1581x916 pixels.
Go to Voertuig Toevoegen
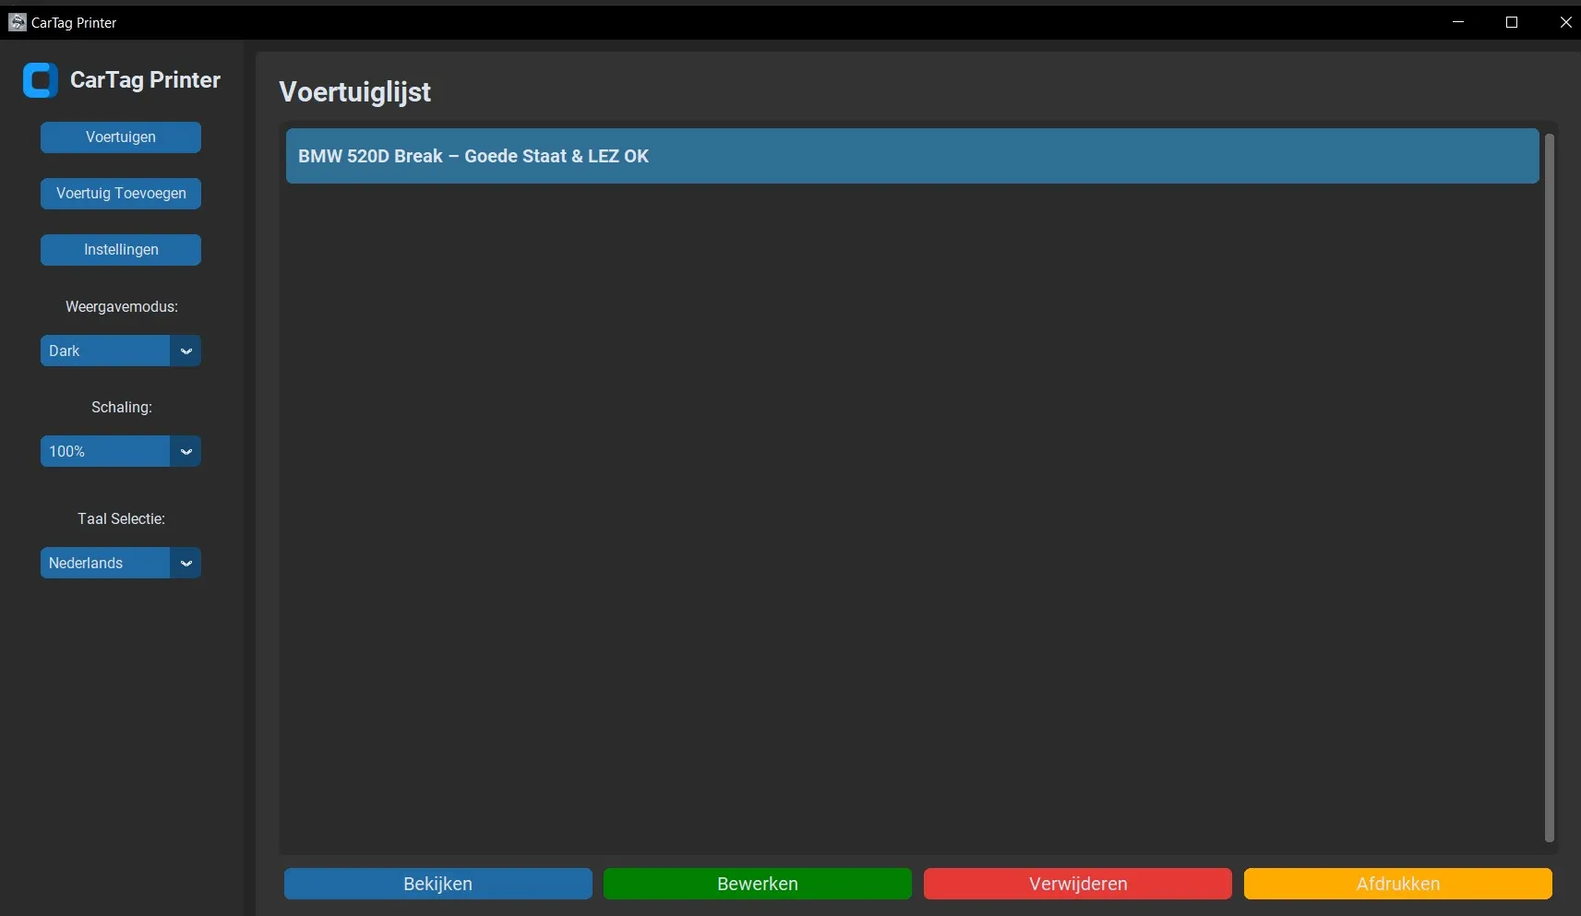click(x=121, y=194)
